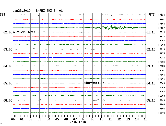Click the amplitude value 17177

pyautogui.click(x=162, y=36)
